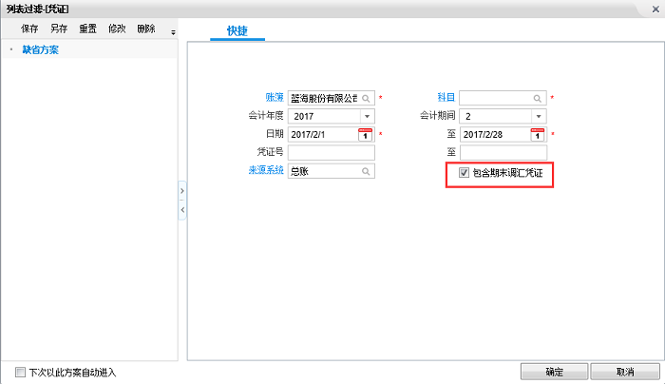The height and width of the screenshot is (384, 665).
Task: Open calendar picker for end date
Action: 538,134
